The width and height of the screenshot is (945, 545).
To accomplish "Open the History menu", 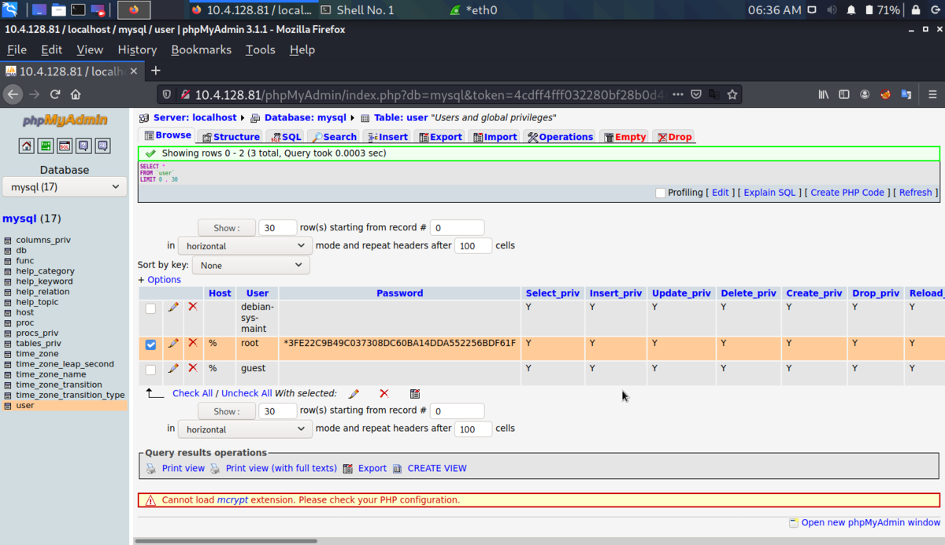I will (x=137, y=50).
